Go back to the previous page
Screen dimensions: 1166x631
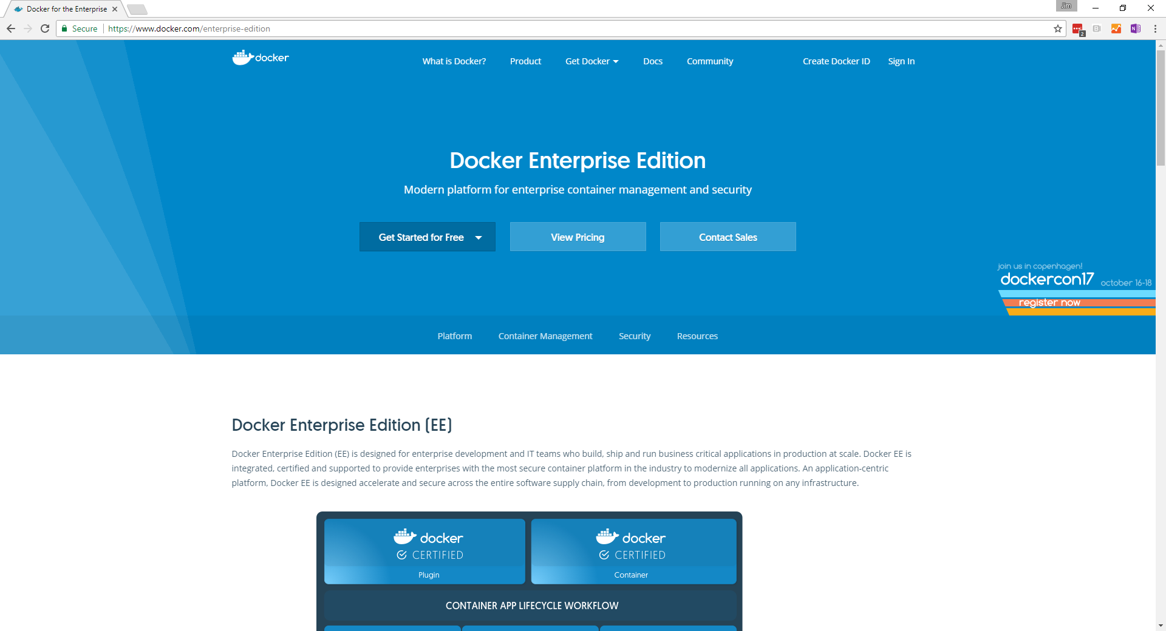tap(11, 29)
